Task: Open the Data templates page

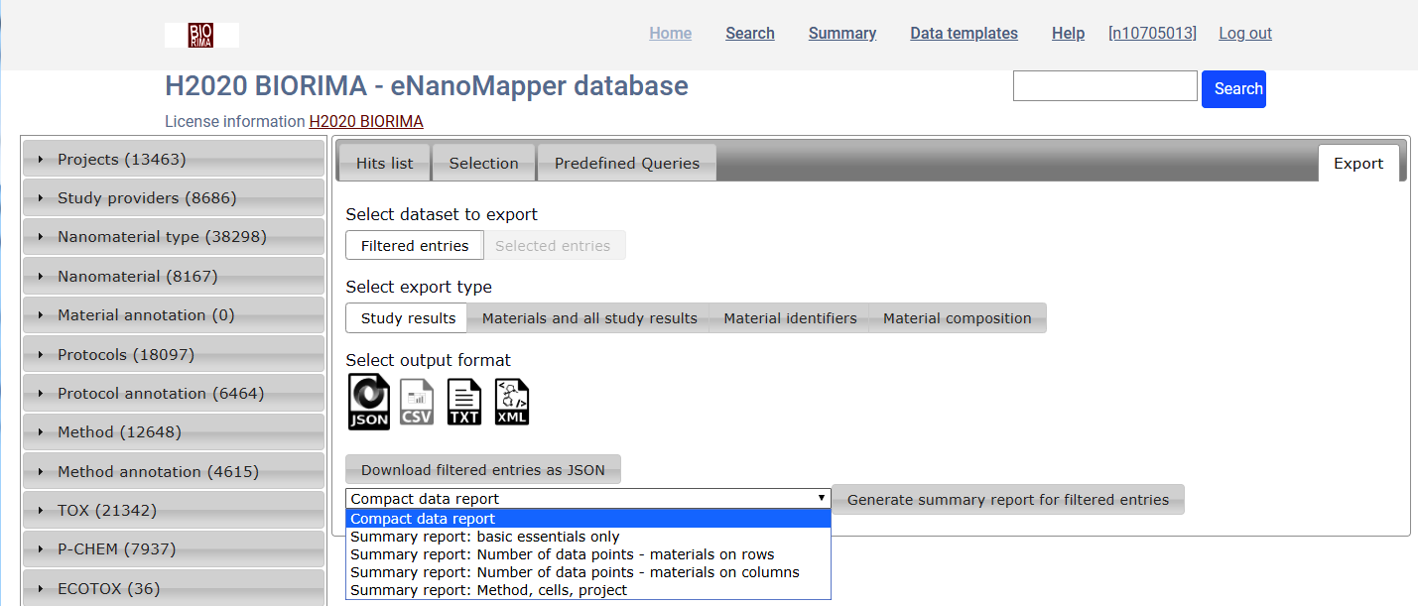Action: point(964,33)
